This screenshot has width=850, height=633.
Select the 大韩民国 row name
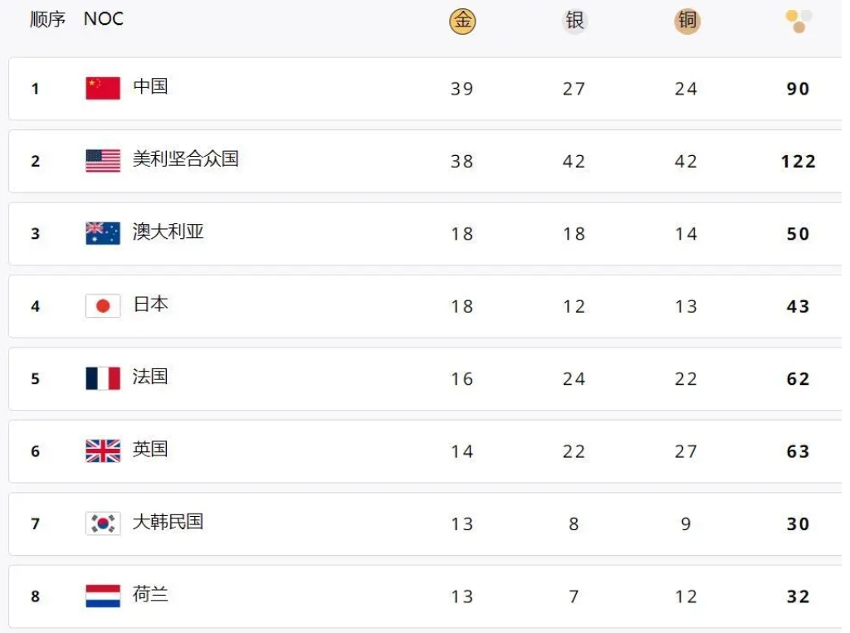pos(168,521)
